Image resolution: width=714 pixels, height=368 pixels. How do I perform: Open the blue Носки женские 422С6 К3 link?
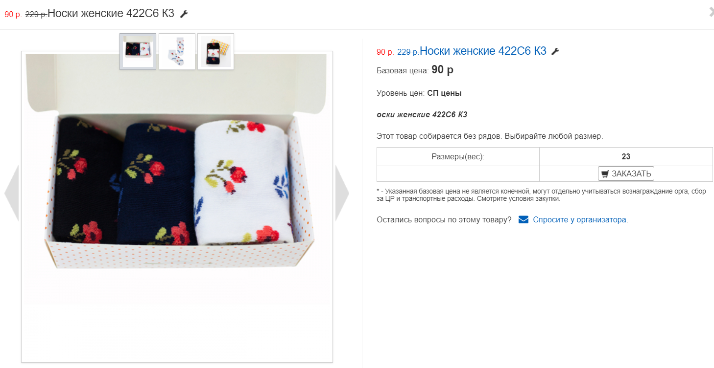(x=483, y=51)
